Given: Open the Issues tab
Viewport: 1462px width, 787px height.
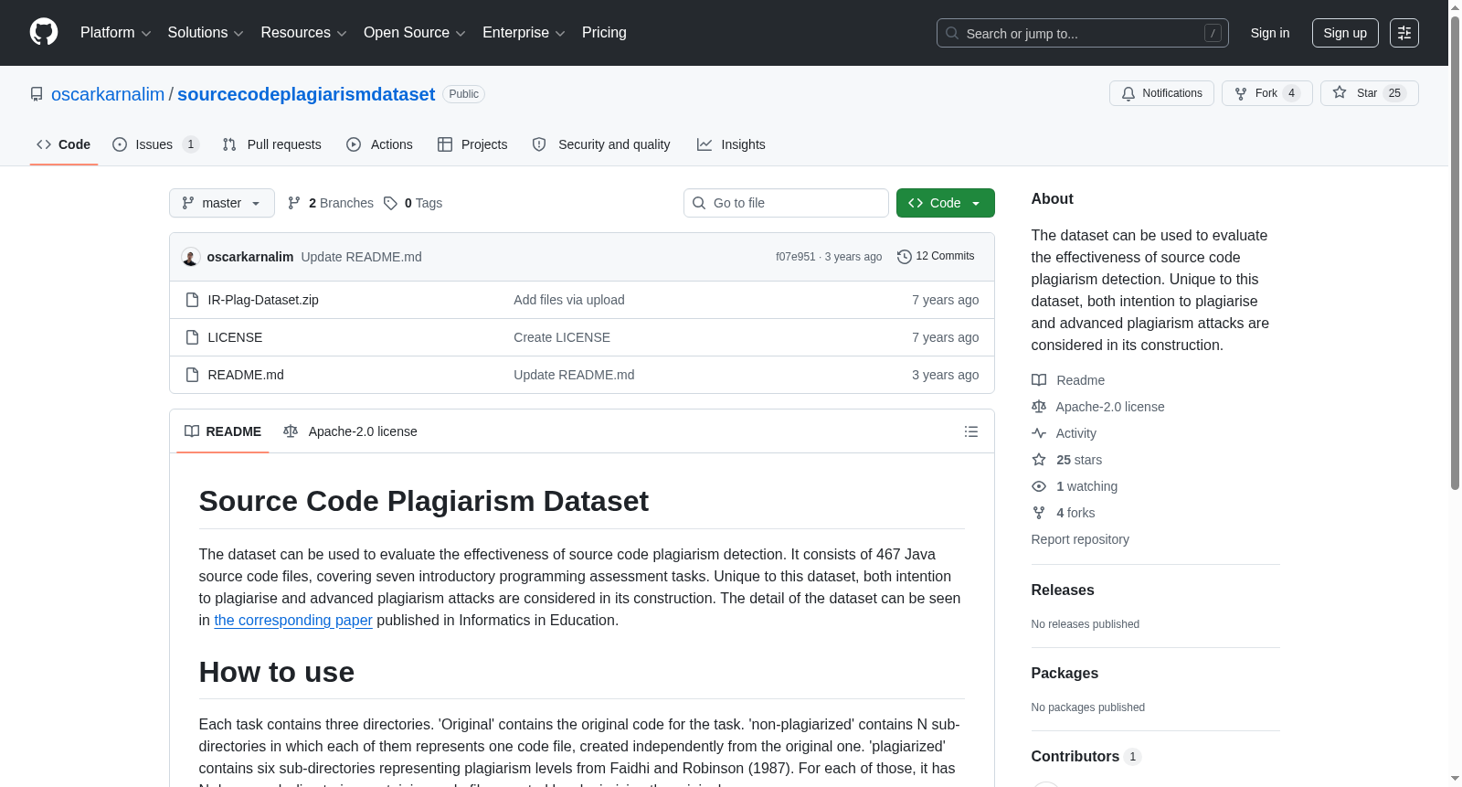Looking at the screenshot, I should (155, 144).
